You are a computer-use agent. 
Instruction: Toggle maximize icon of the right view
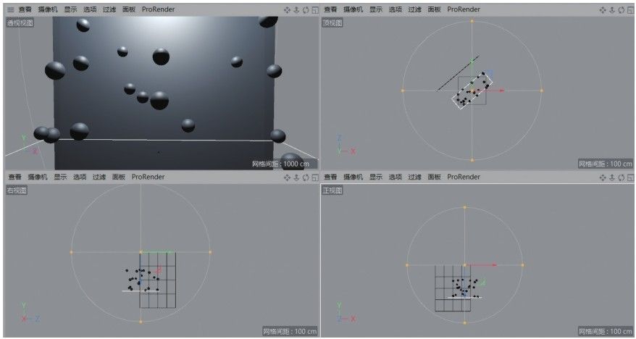tap(315, 177)
